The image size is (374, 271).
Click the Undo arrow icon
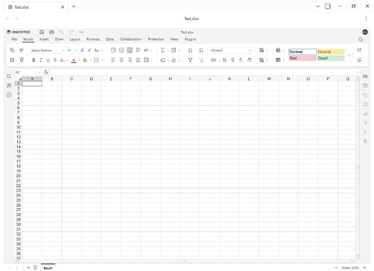click(61, 32)
